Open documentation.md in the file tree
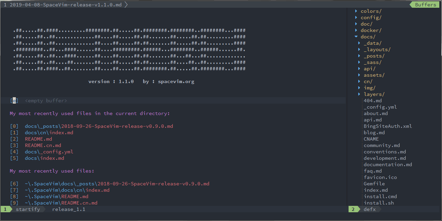Viewport: 442px width, 221px height. (388, 164)
